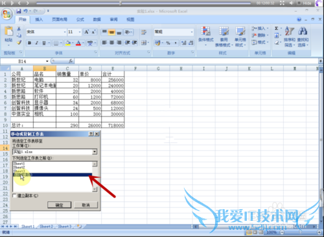Open Sheet3 worksheet tab
Viewport: 324px width, 237px height.
[x=65, y=227]
